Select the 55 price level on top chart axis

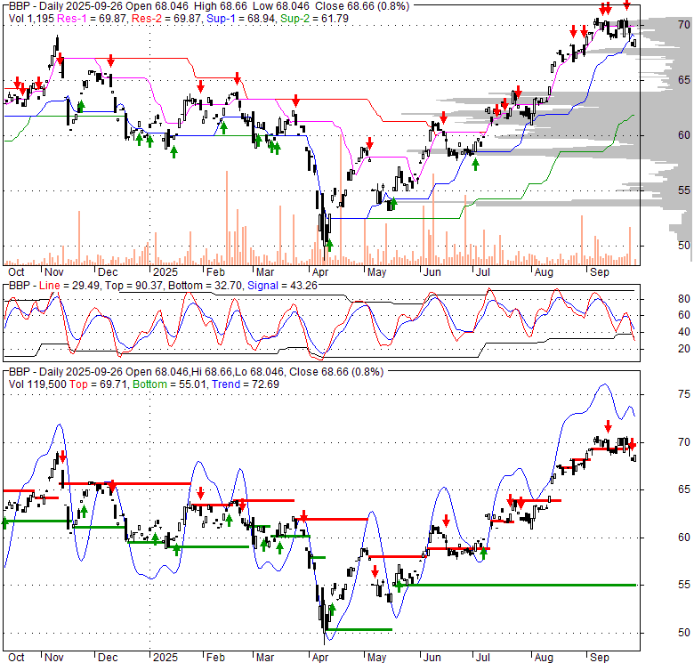[684, 190]
